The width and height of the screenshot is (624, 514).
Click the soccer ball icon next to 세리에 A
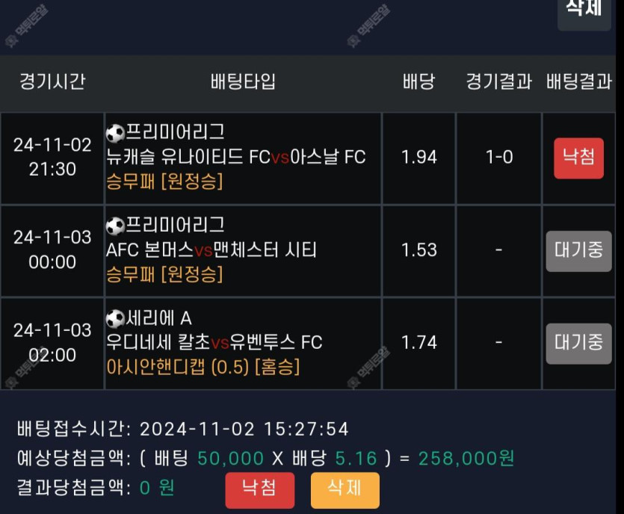coord(115,319)
